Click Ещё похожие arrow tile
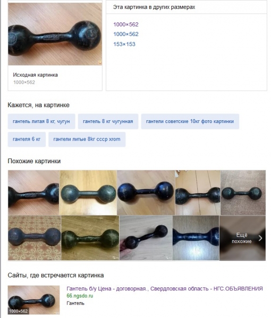This screenshot has height=318, width=271. (x=242, y=238)
